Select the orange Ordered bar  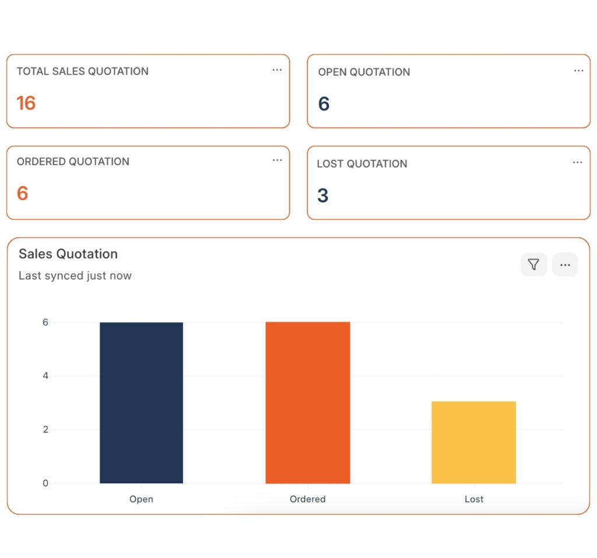[x=307, y=402]
